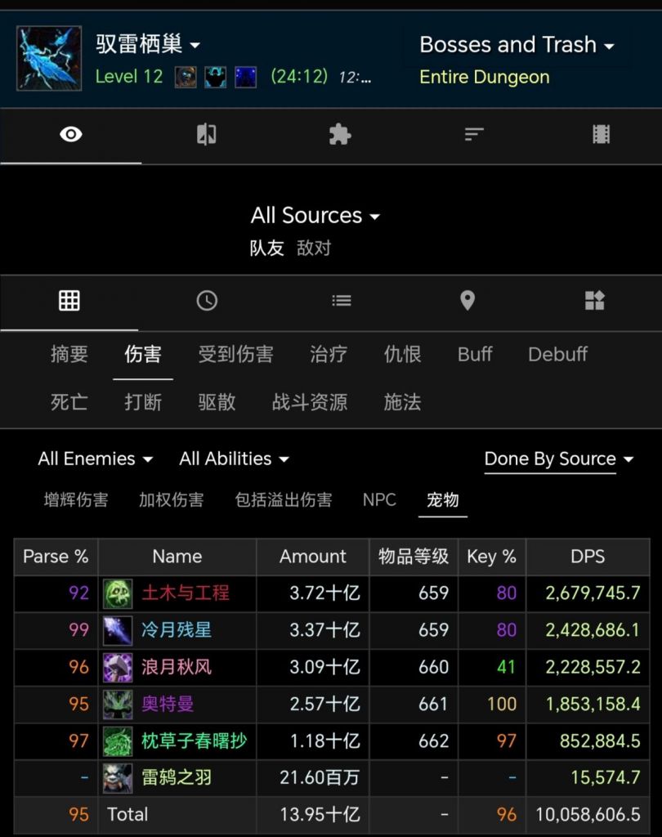Open the dashboard blocks view icon

(594, 301)
